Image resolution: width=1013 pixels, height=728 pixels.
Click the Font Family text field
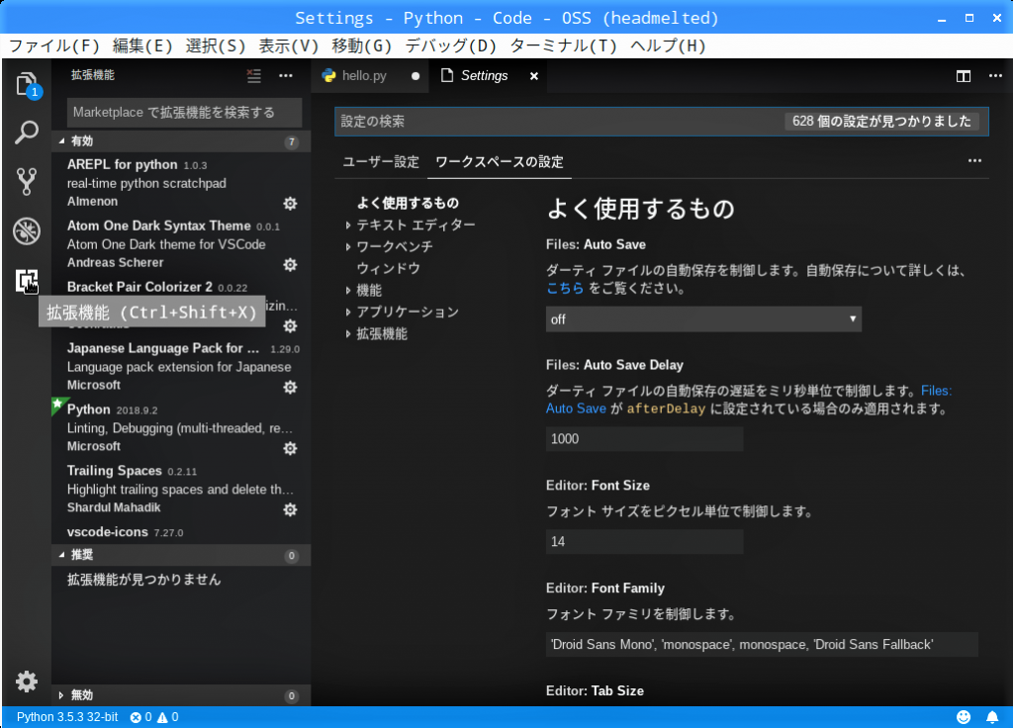tap(762, 645)
